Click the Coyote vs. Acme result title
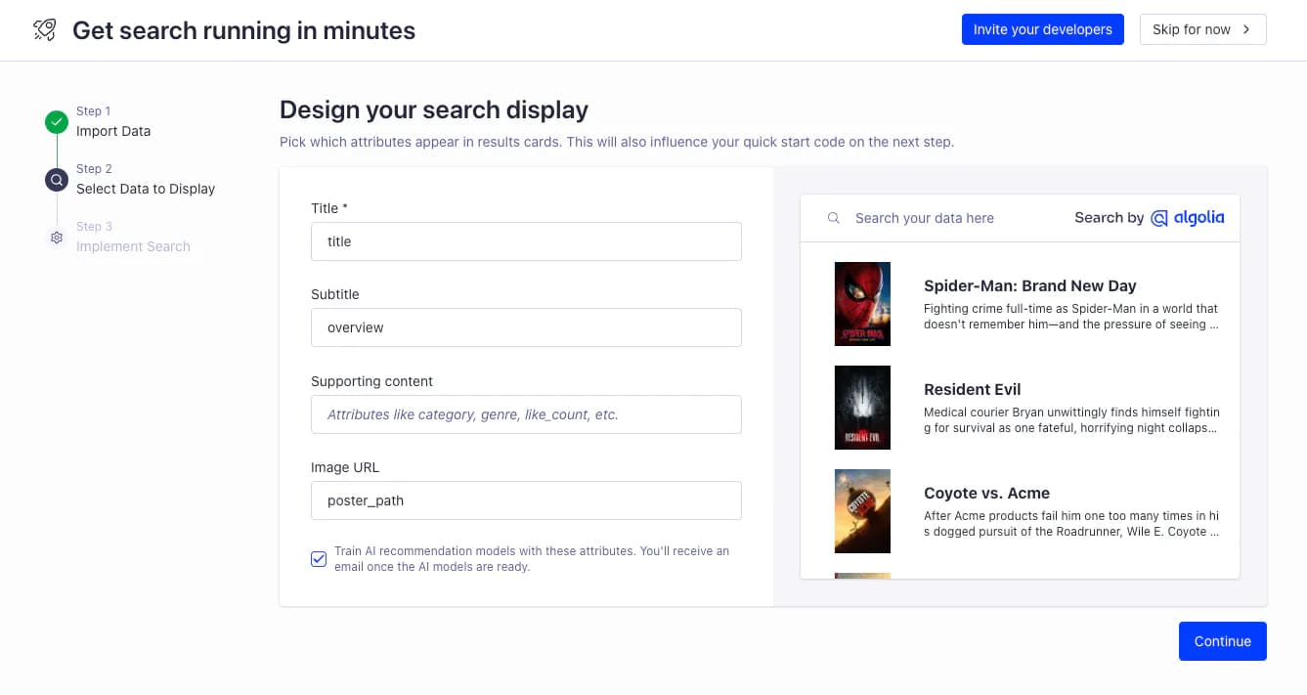The height and width of the screenshot is (695, 1307). coord(987,493)
